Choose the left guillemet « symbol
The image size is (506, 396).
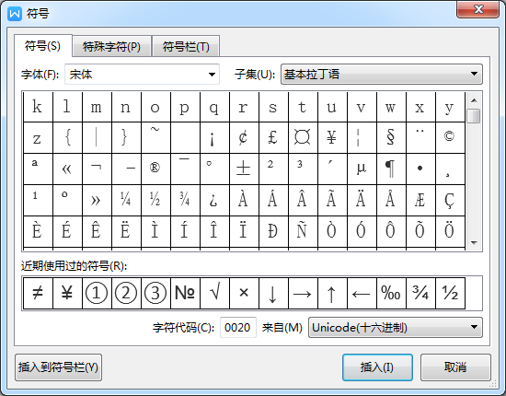click(67, 169)
